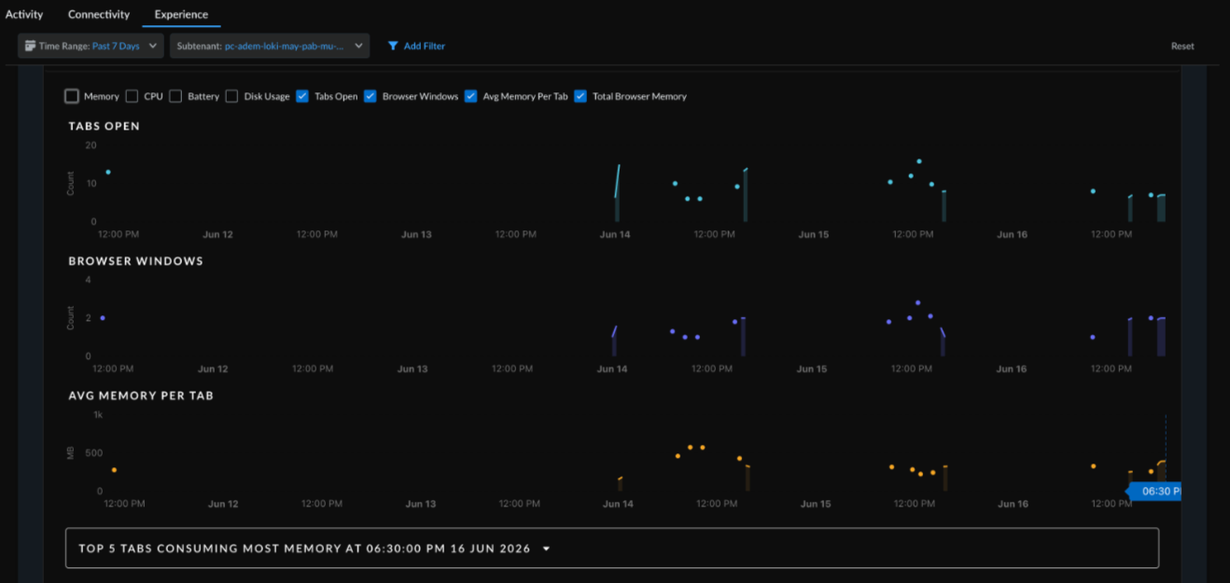Viewport: 1230px width, 583px height.
Task: Switch to the Activity tab
Action: click(x=24, y=14)
